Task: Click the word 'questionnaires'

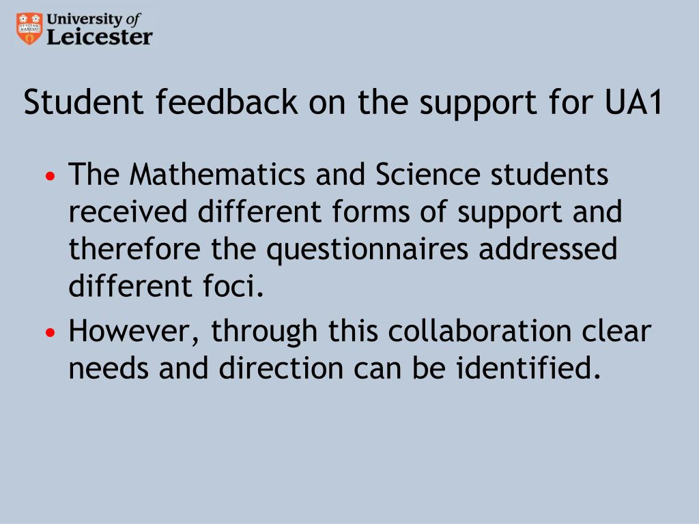Action: click(367, 250)
